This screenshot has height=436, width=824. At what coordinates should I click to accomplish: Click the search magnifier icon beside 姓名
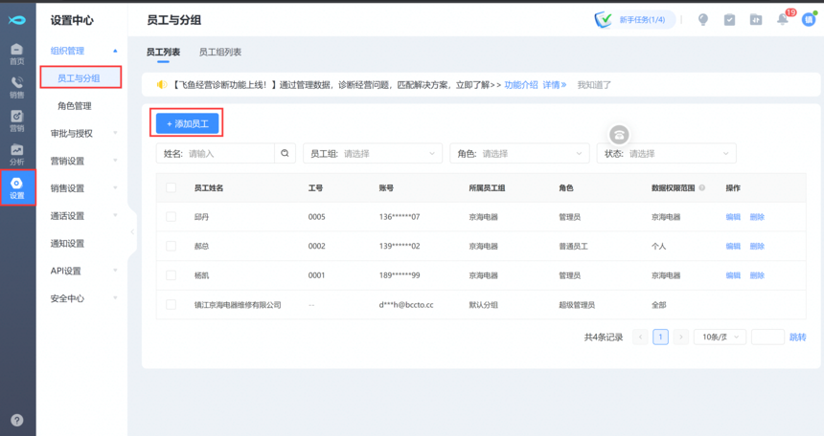(286, 153)
